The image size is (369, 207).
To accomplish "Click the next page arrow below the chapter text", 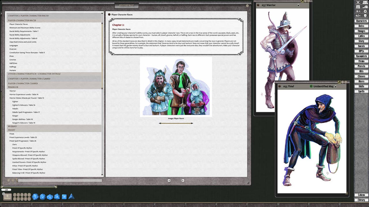I will [182, 180].
